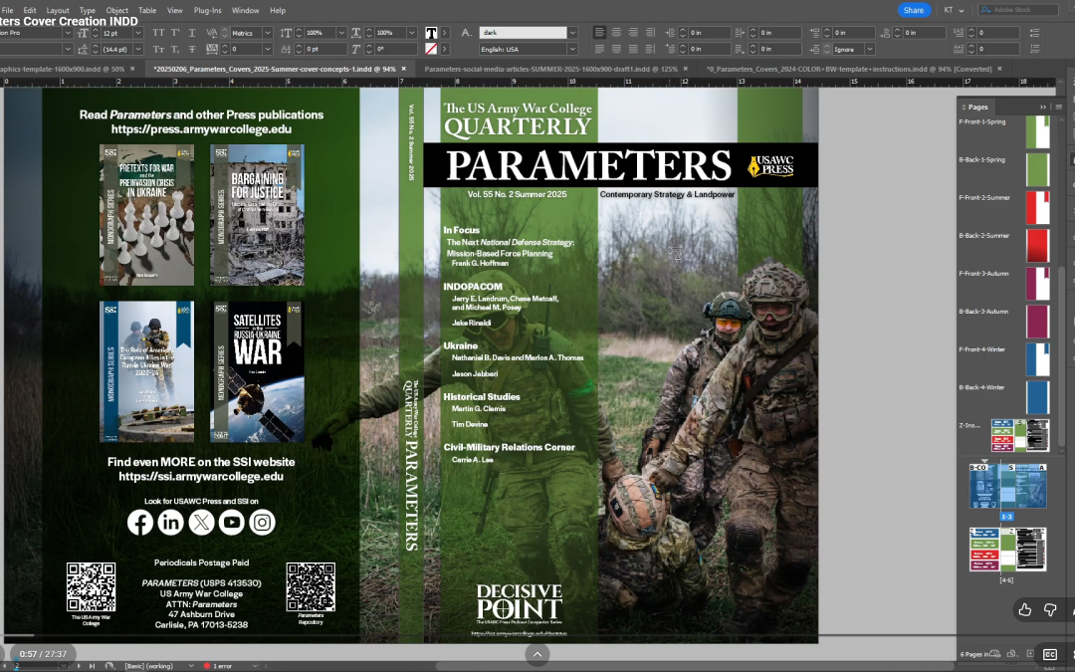Open the Layout menu
Image resolution: width=1075 pixels, height=672 pixels.
[x=58, y=10]
